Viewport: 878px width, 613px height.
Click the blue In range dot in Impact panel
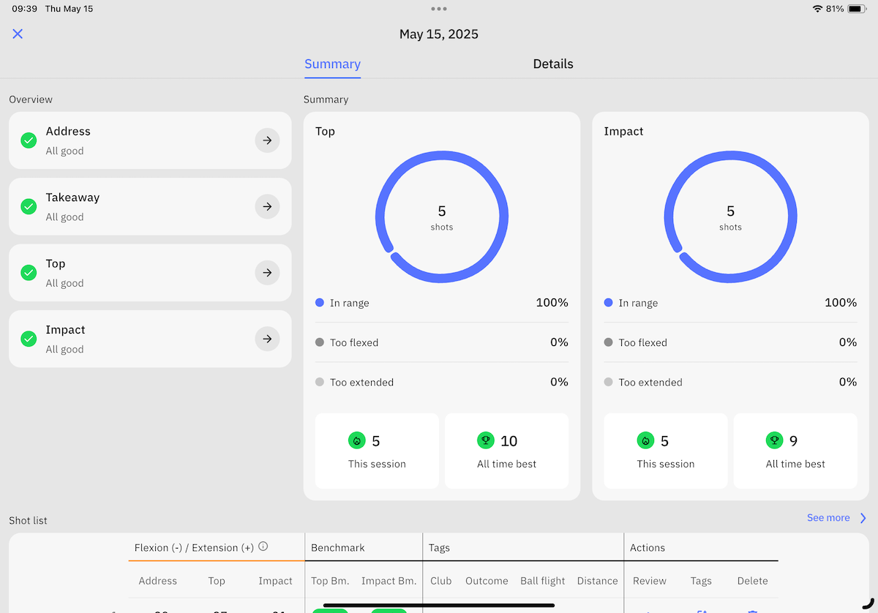[x=608, y=303]
